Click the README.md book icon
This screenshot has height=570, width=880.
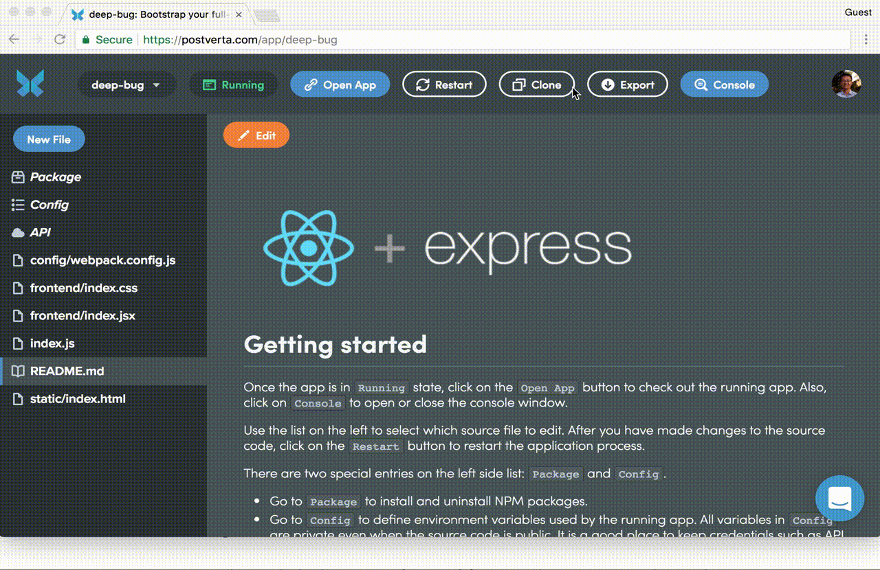(18, 372)
